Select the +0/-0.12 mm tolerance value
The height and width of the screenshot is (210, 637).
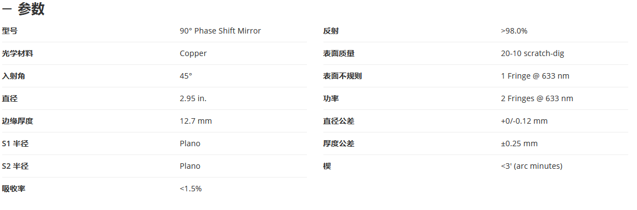(x=524, y=121)
